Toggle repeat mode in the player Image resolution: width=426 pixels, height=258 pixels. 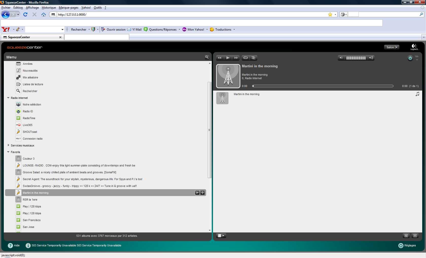click(x=245, y=58)
